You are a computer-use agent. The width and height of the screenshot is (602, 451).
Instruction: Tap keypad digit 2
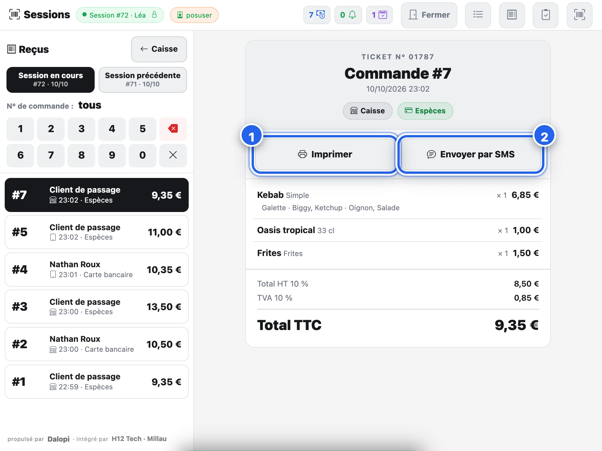[51, 129]
